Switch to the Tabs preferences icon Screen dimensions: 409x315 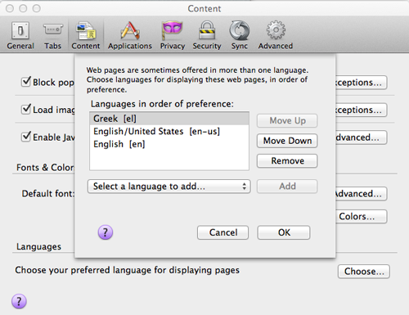coord(53,30)
